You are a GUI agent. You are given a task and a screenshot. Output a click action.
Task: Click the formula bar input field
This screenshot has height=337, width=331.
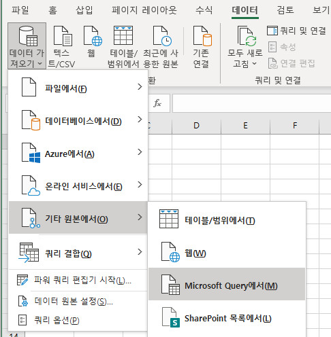coord(251,103)
